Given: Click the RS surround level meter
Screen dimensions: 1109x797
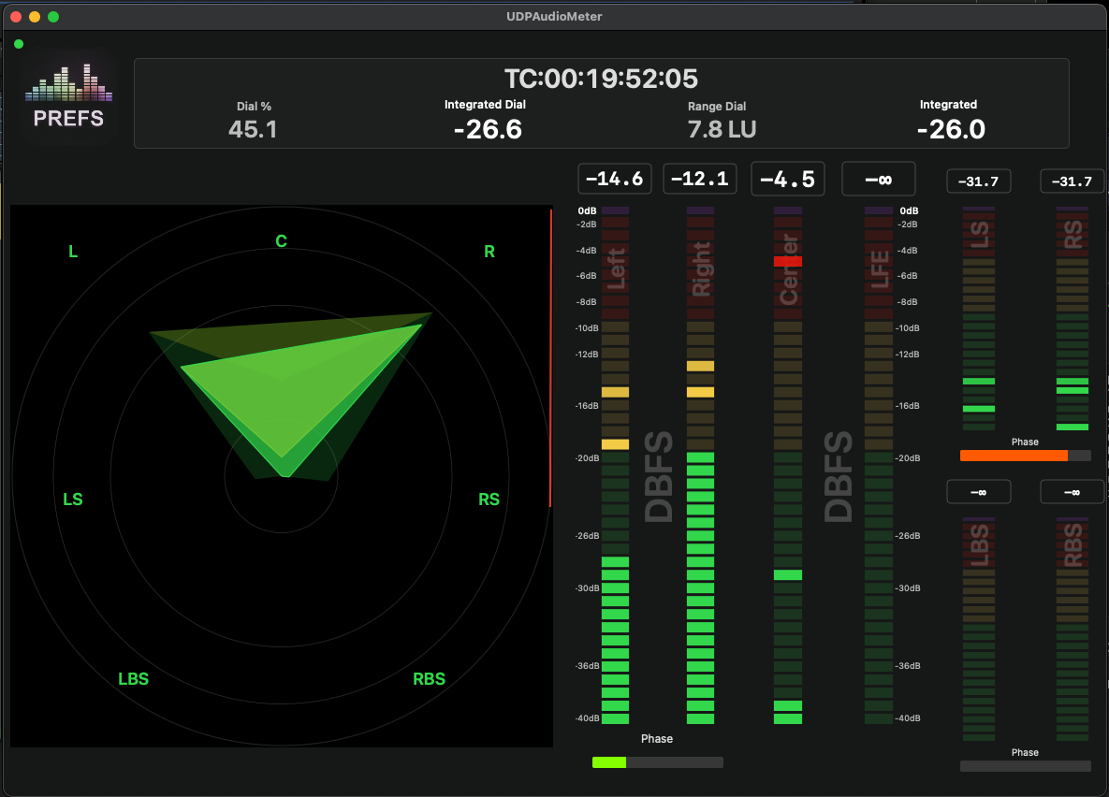Looking at the screenshot, I should pyautogui.click(x=1073, y=318).
